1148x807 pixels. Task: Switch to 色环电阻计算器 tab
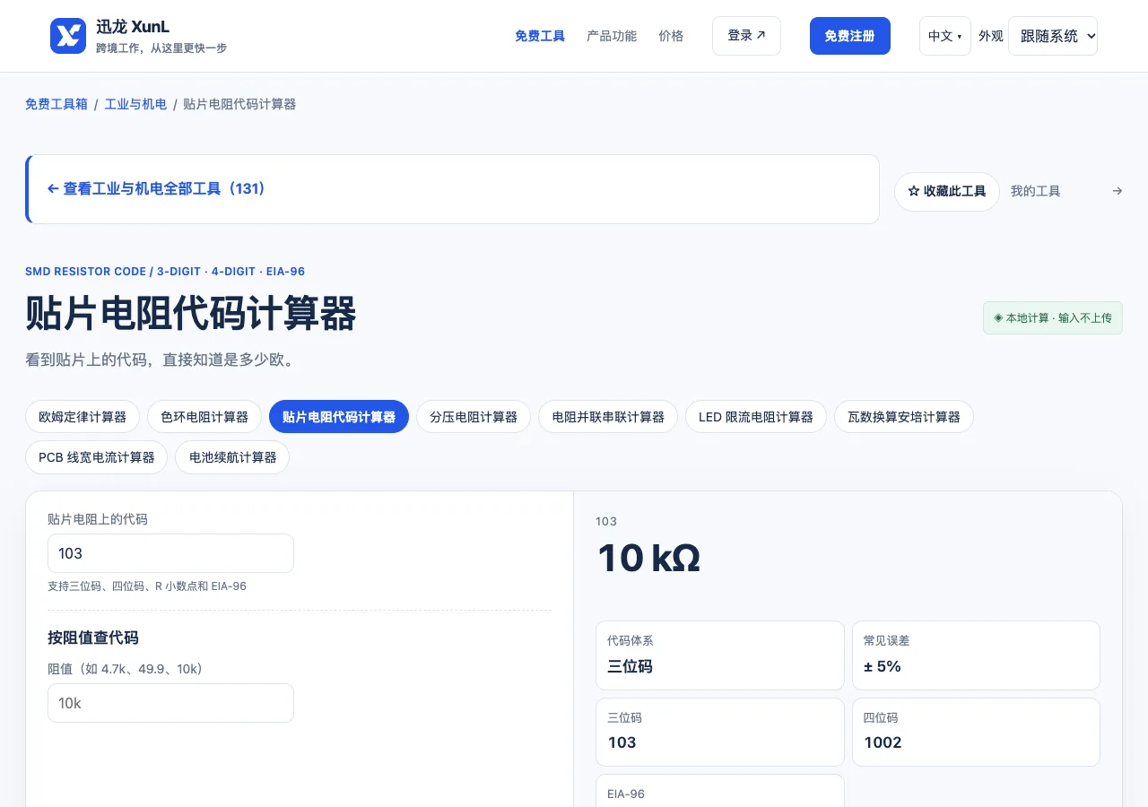tap(204, 417)
